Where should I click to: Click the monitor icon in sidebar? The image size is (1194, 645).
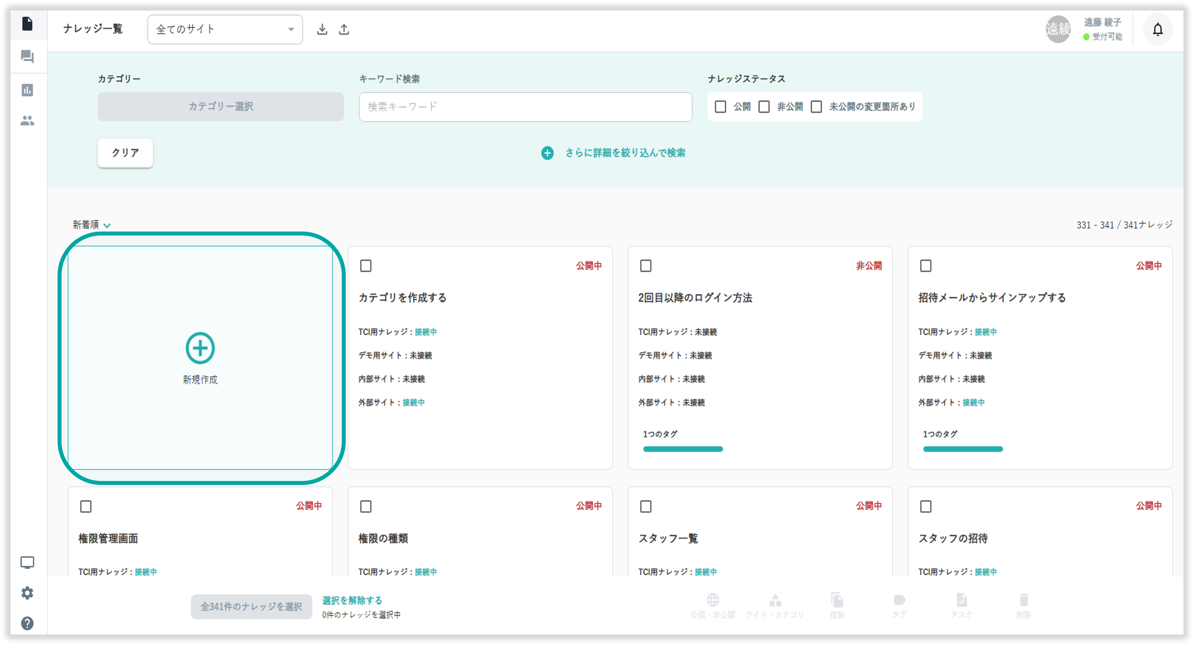pyautogui.click(x=27, y=562)
